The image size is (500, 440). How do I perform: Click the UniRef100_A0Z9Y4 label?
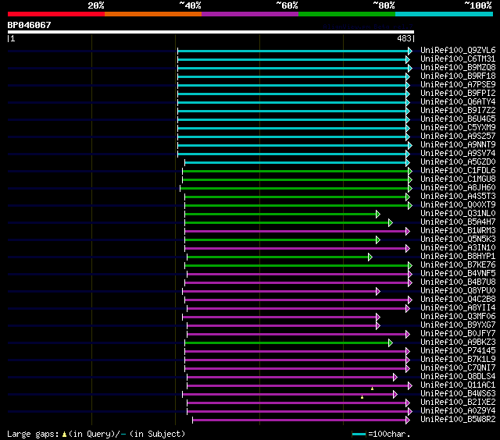[458, 411]
